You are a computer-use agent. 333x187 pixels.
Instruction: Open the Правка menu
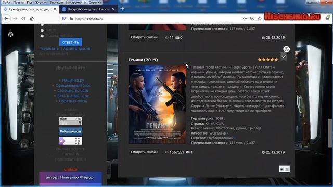[x=19, y=2]
